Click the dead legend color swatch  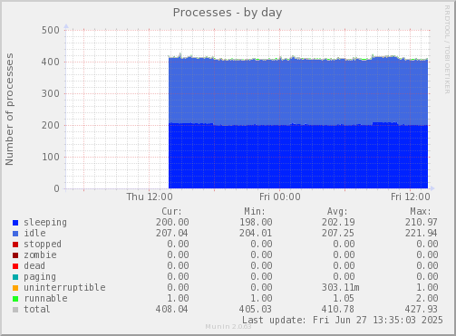[x=15, y=266]
